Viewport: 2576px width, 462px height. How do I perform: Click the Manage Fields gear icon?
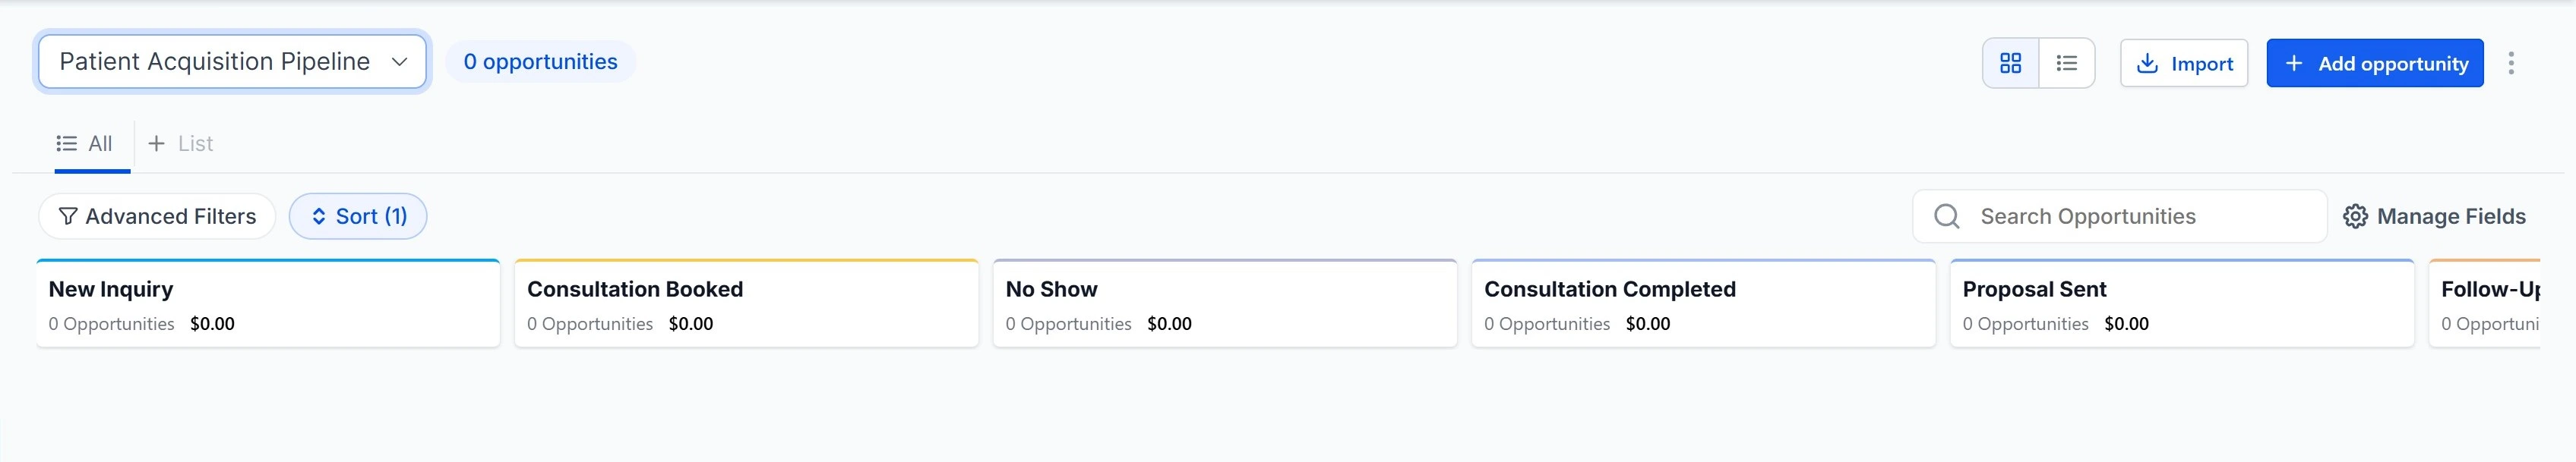pos(2355,216)
